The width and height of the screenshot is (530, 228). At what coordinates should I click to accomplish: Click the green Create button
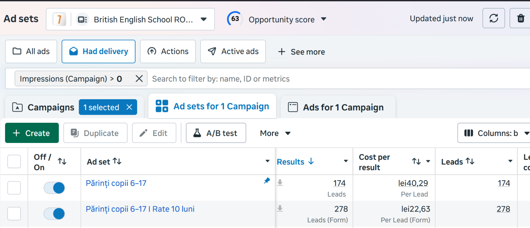coord(32,133)
